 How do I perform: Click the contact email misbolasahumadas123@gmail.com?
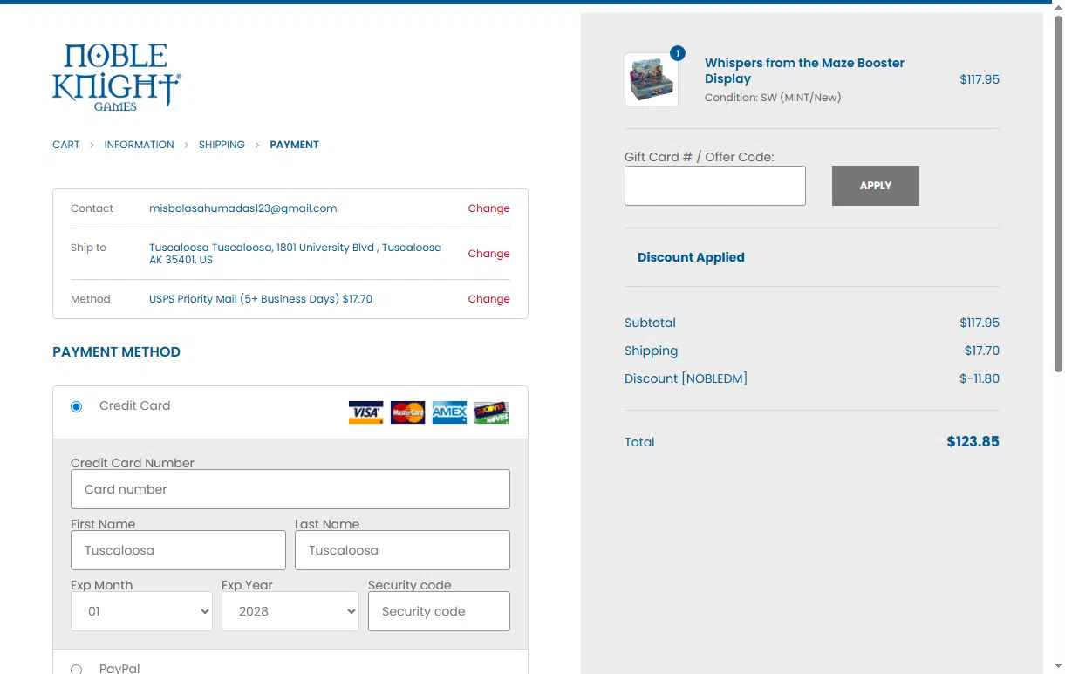(243, 208)
